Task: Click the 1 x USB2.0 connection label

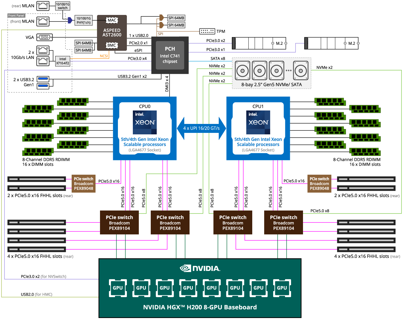Action: pos(139,36)
